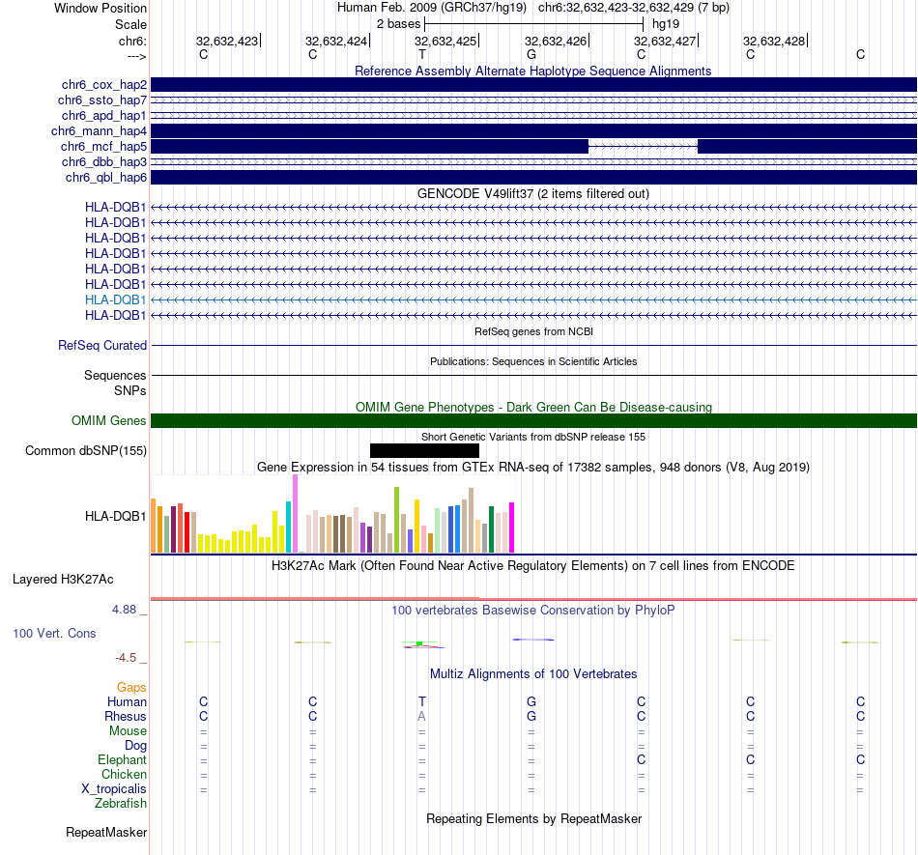Click the 4.88 conservation scale maximum
The width and height of the screenshot is (918, 855).
coord(124,610)
